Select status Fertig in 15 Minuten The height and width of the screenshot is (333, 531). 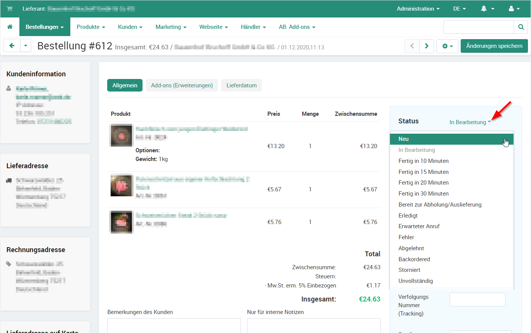point(452,172)
